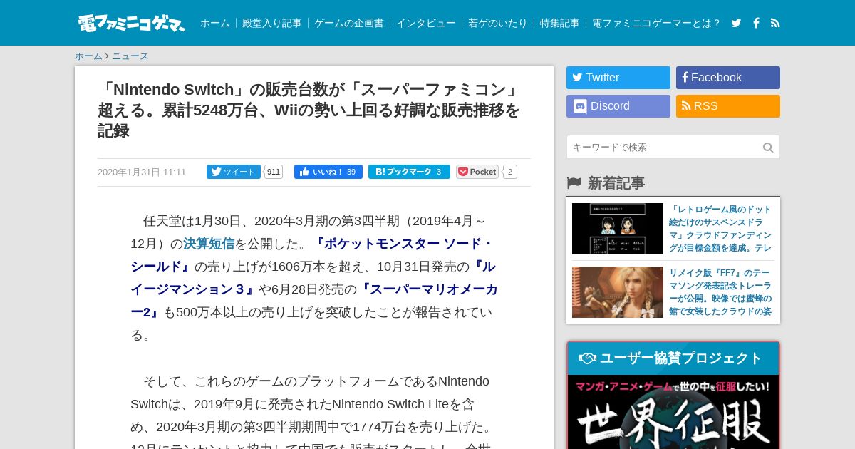Click the article headline about Nintendo Switch
The height and width of the screenshot is (449, 855).
point(311,110)
